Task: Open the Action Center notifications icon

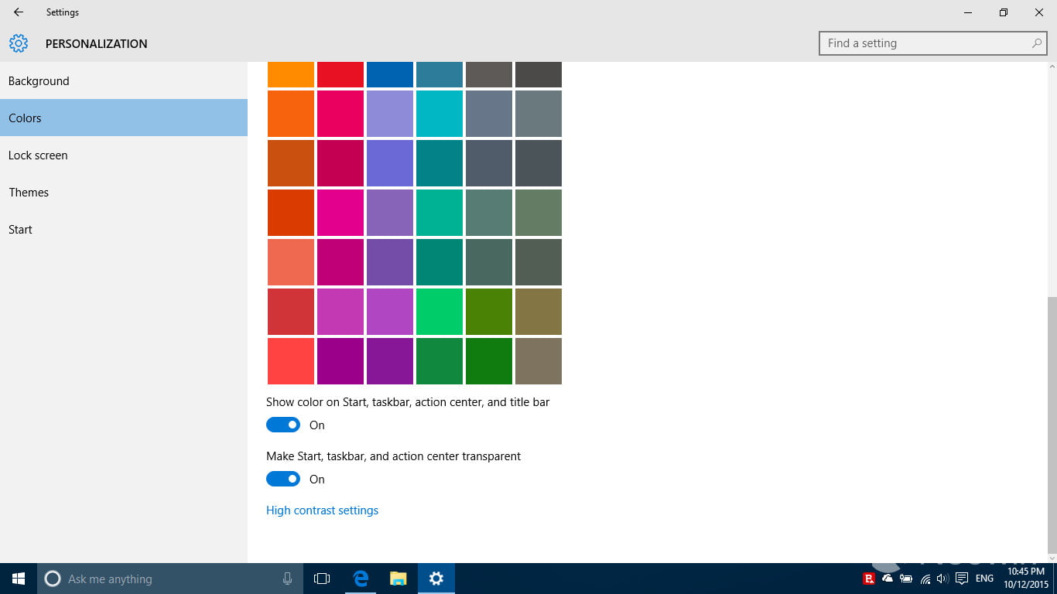Action: pyautogui.click(x=962, y=579)
